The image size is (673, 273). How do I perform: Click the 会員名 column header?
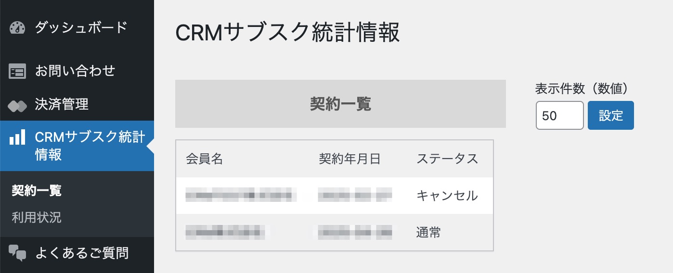tap(205, 159)
